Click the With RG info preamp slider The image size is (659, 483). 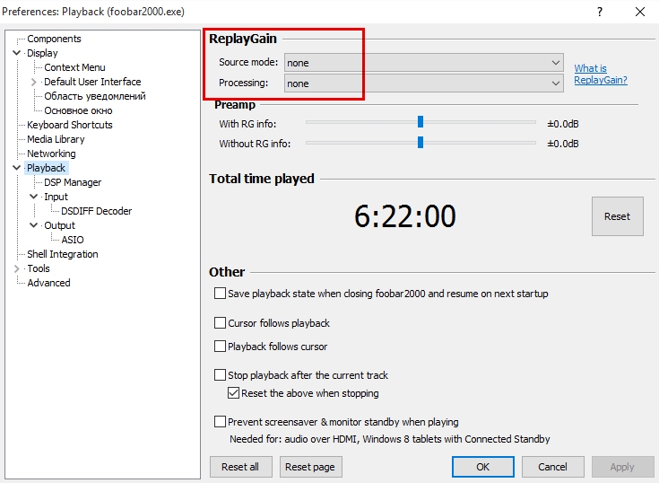click(x=420, y=122)
